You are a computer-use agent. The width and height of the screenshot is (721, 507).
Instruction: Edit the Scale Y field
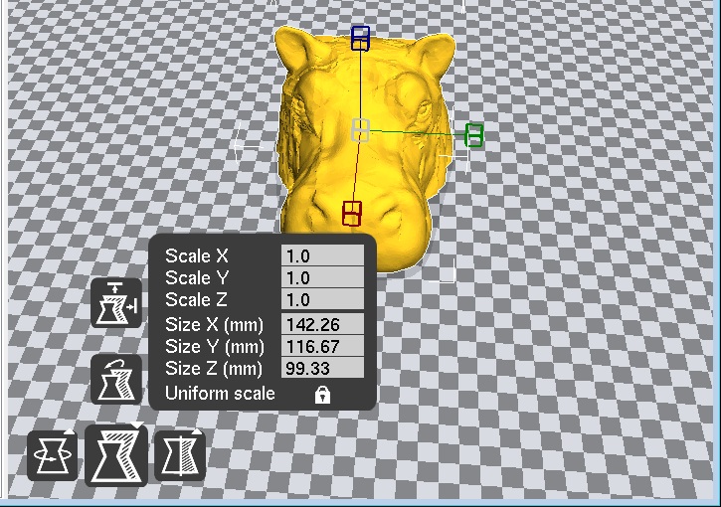tap(322, 277)
